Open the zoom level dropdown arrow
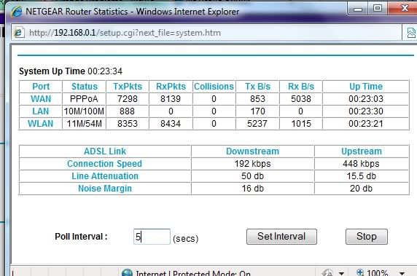 pos(402,273)
